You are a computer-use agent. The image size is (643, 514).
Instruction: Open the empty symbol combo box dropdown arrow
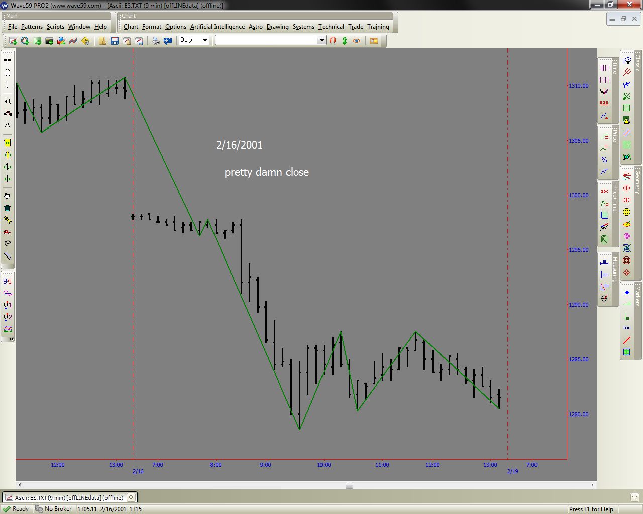(x=322, y=40)
